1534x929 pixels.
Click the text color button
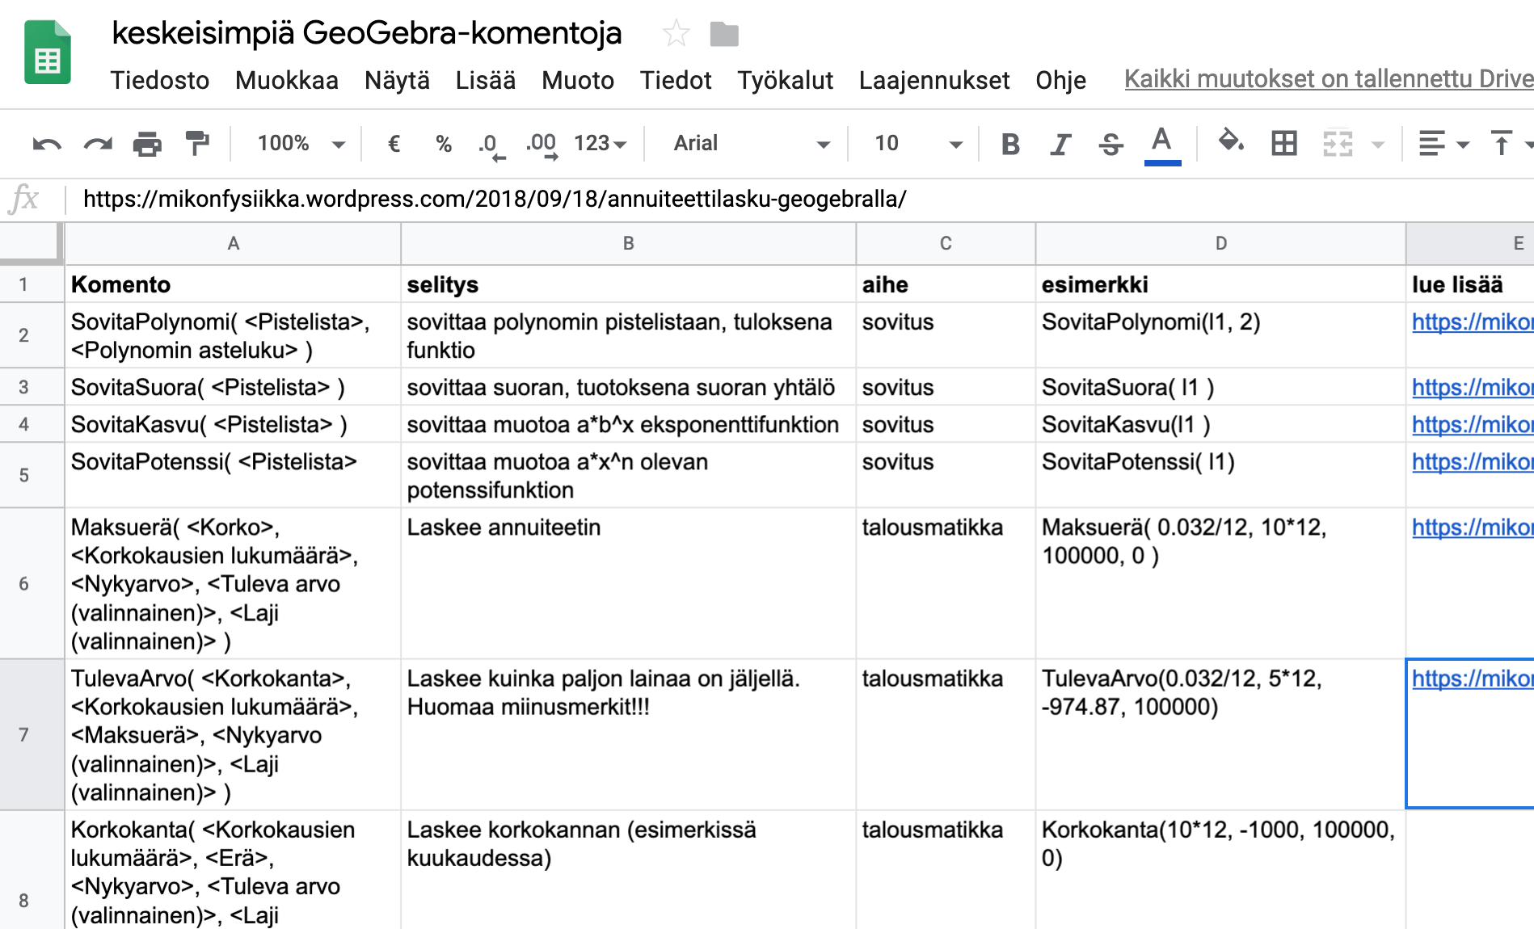pyautogui.click(x=1161, y=144)
